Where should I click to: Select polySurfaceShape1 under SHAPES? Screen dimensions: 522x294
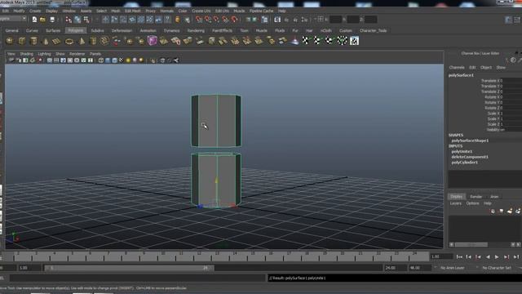click(470, 140)
